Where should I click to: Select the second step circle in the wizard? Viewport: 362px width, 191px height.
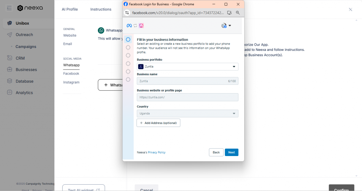(x=128, y=48)
